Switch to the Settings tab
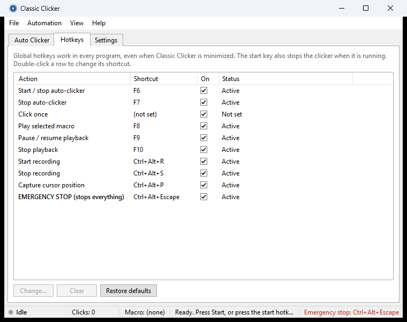 coord(106,40)
